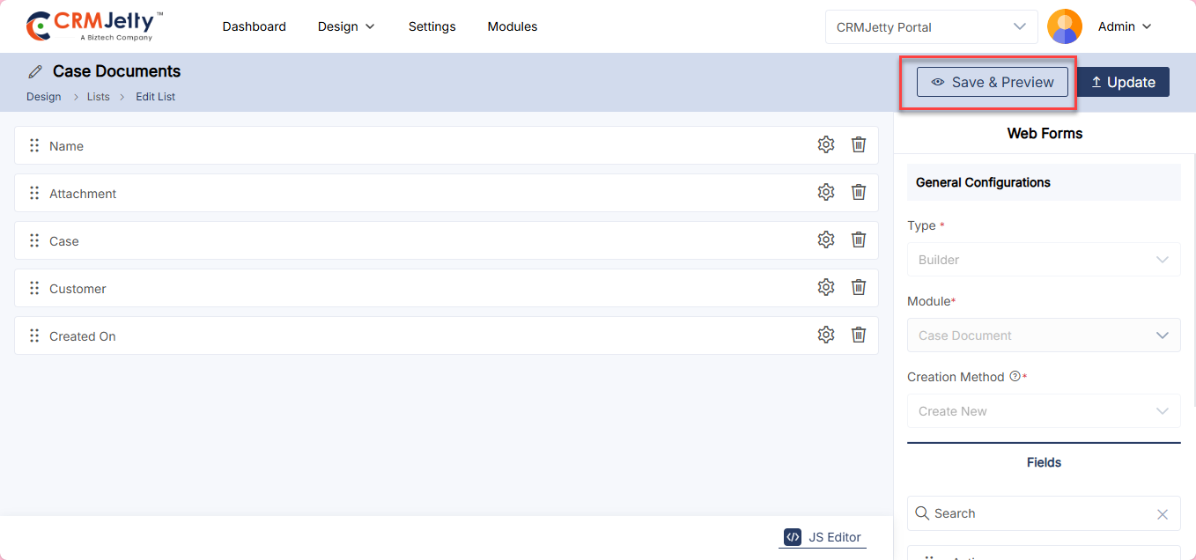Open the CRMJetty Portal selector

pyautogui.click(x=931, y=27)
